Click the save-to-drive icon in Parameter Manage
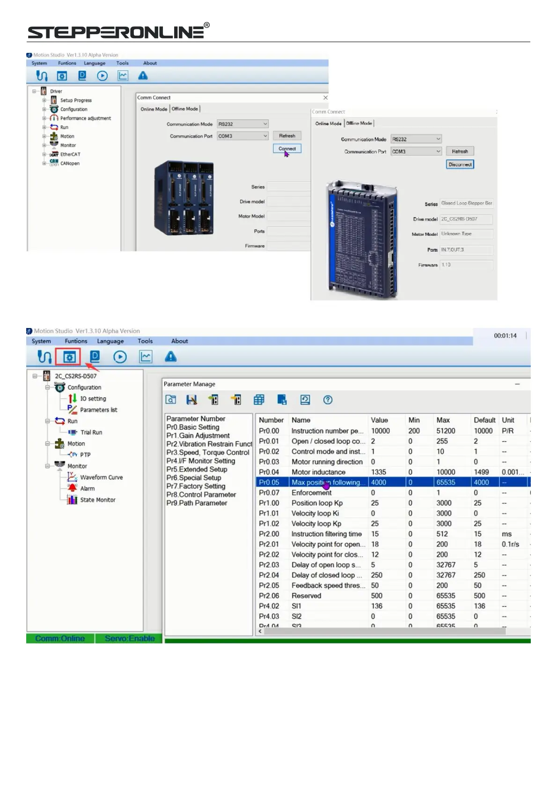Image resolution: width=557 pixels, height=788 pixels. tap(282, 400)
